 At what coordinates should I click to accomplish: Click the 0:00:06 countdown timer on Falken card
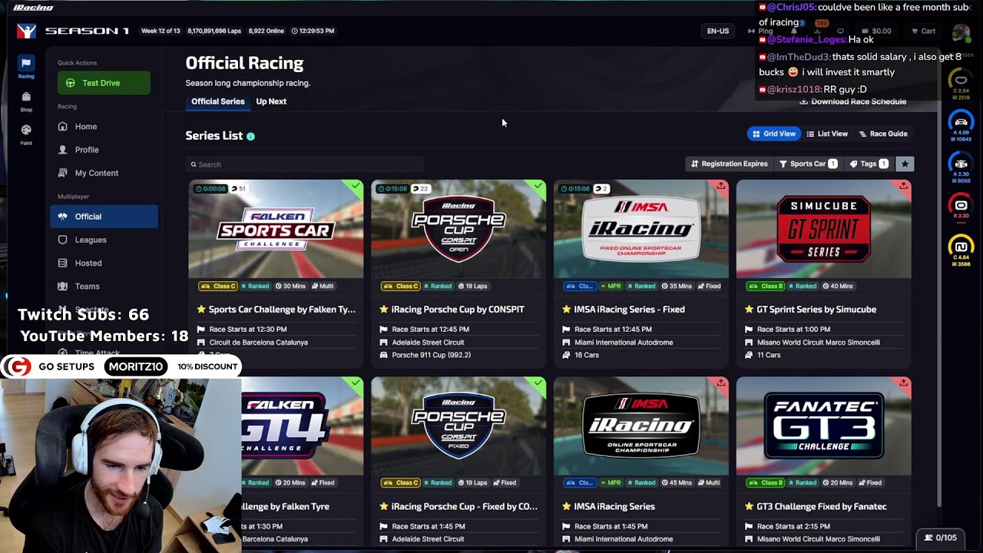pos(211,189)
